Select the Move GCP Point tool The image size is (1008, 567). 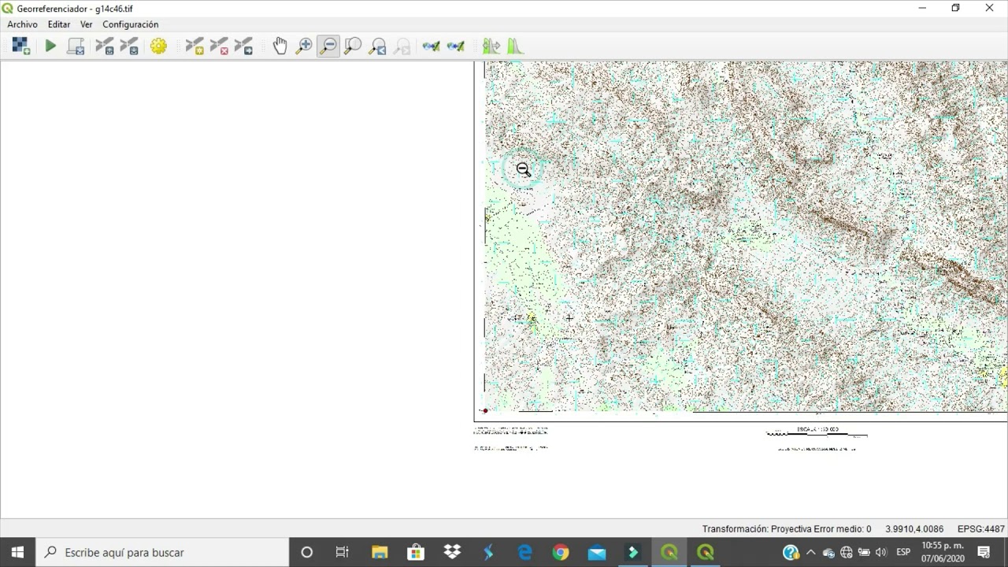point(243,46)
